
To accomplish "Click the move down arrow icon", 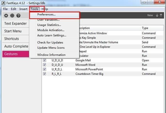I will 157,15.
